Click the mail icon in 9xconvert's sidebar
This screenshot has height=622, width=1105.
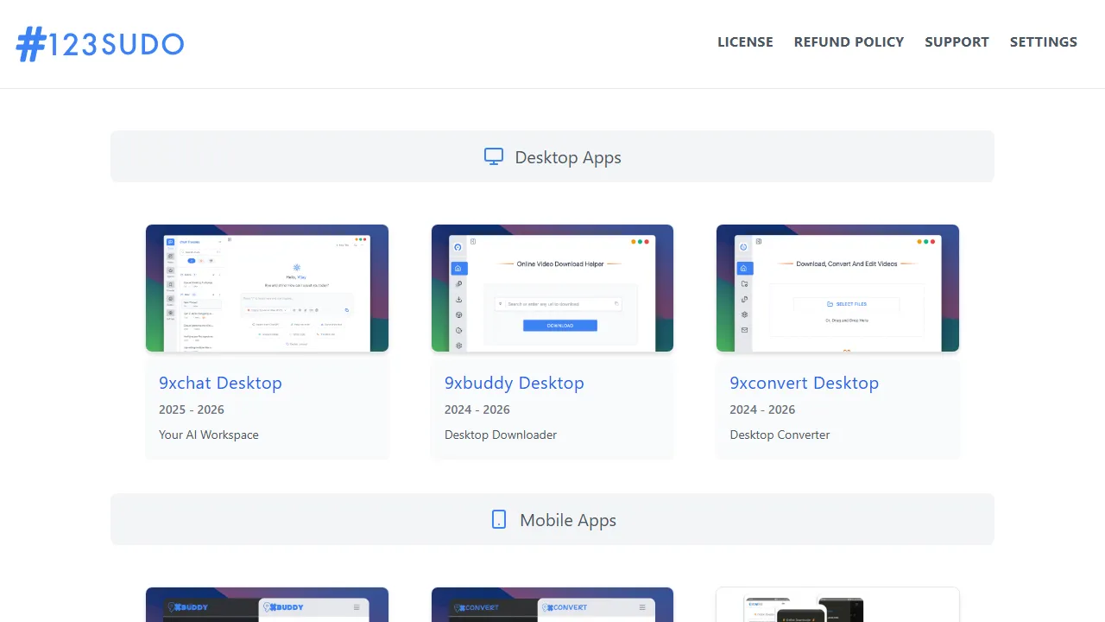(744, 330)
